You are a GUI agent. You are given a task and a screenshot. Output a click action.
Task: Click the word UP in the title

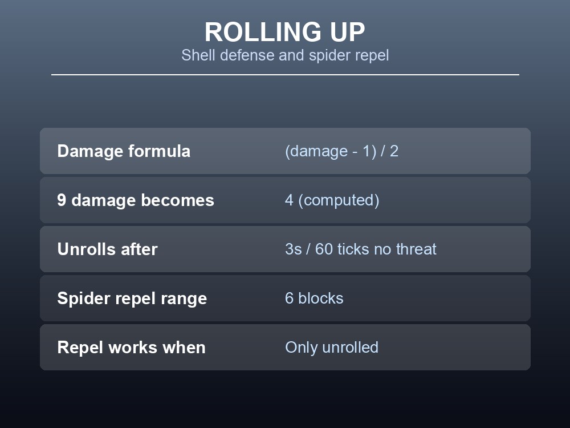coord(347,32)
